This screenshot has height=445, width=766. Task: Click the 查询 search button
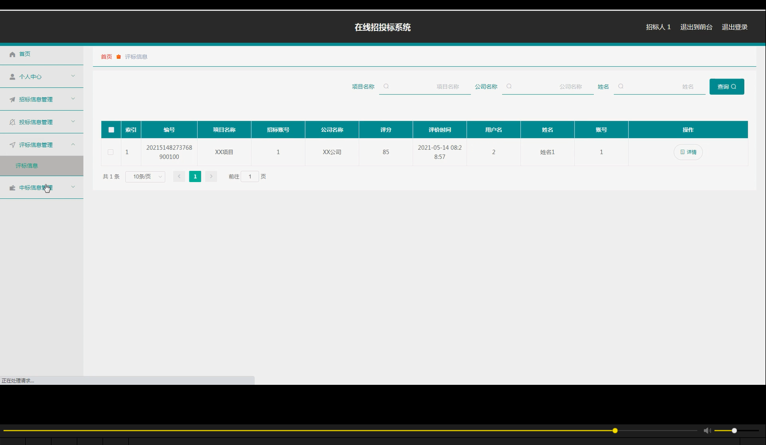(727, 86)
